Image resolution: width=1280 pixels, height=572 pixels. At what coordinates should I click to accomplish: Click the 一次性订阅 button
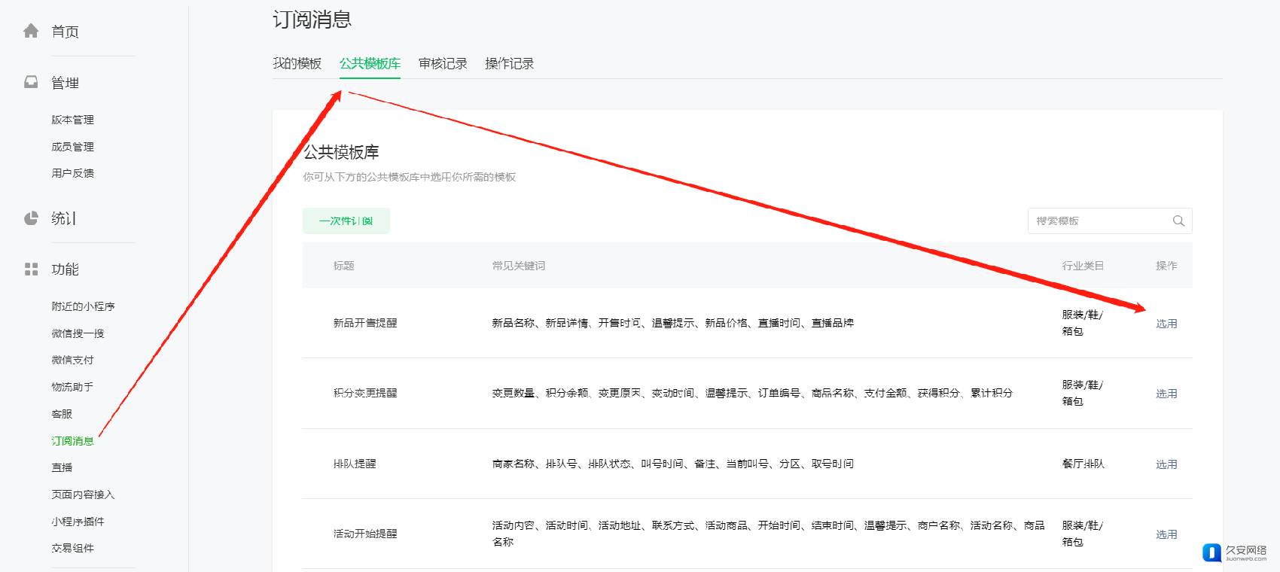tap(346, 221)
